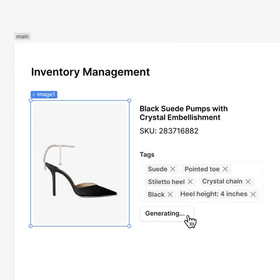Click the Inventory Management heading

click(90, 72)
